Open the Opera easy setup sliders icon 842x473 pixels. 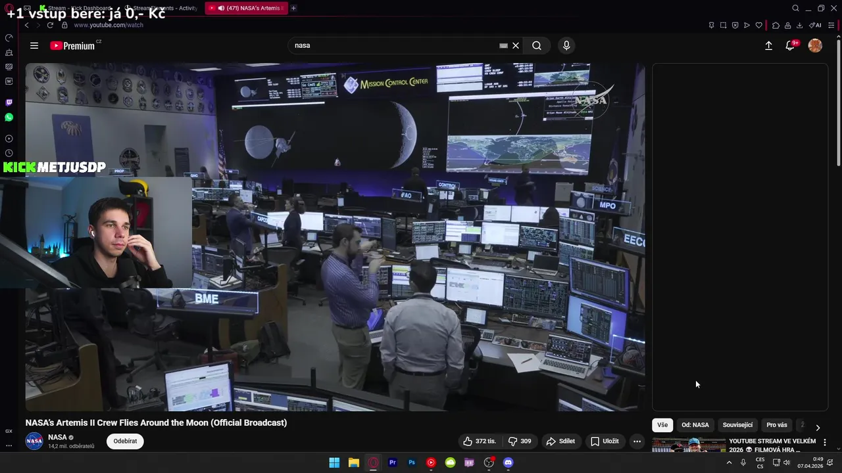(831, 25)
